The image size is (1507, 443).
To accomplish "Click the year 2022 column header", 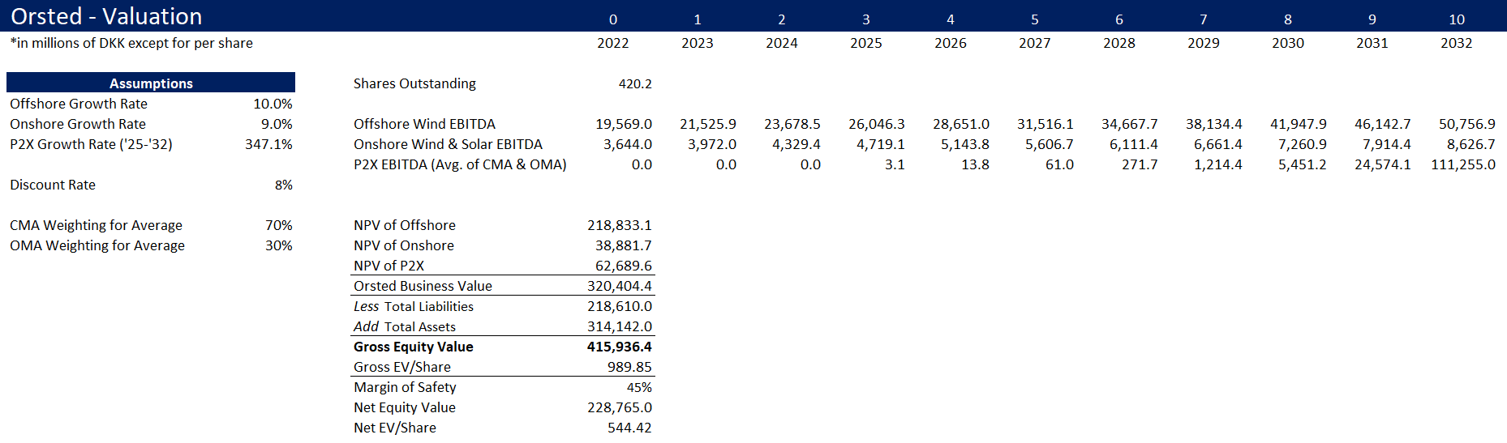I will pos(613,43).
